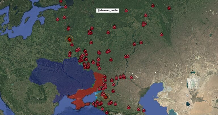Screen dimensions: 218x115
Task: Select the fire marker closest to the Caspian Sea
Action: (144, 110)
